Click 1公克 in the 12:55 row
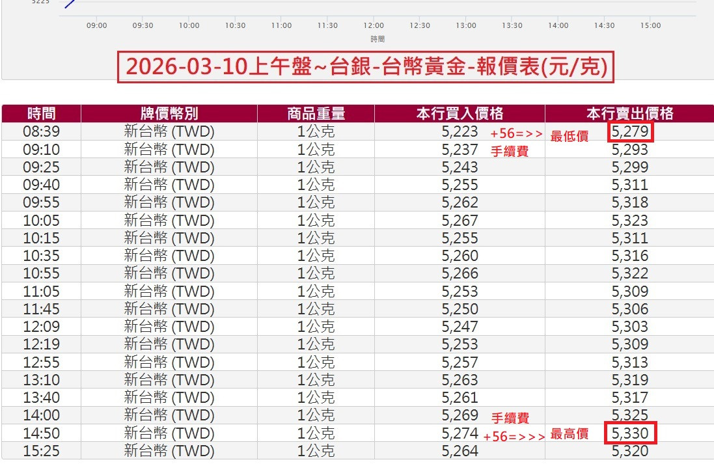Image resolution: width=714 pixels, height=464 pixels. (316, 362)
